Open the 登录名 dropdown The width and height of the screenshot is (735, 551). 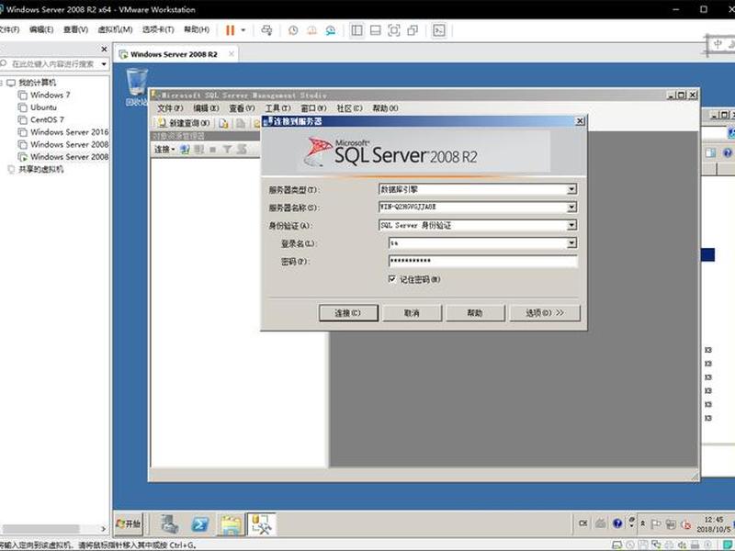(571, 243)
